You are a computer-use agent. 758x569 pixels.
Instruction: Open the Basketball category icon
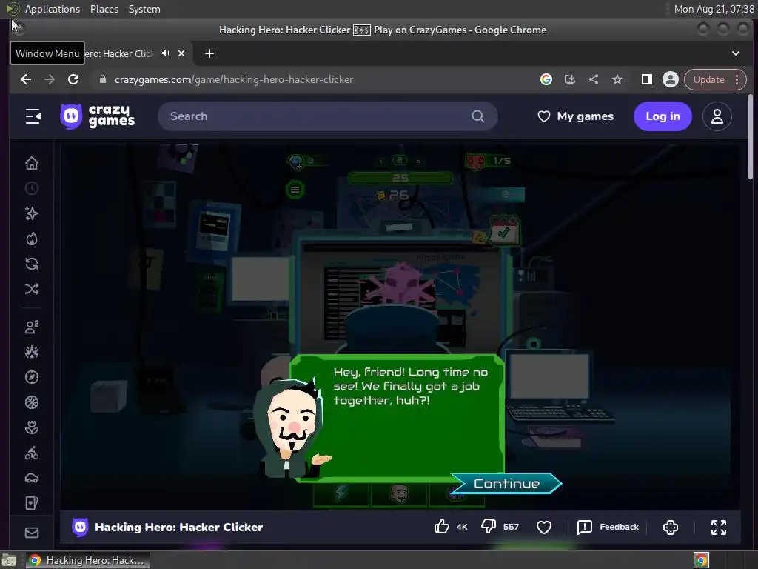coord(32,402)
